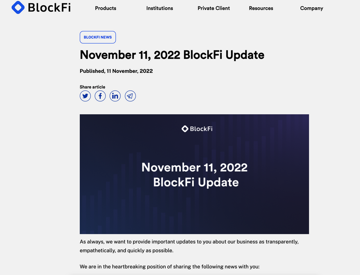Click the "heartbreaking position" sentence
The width and height of the screenshot is (360, 275).
pyautogui.click(x=169, y=266)
